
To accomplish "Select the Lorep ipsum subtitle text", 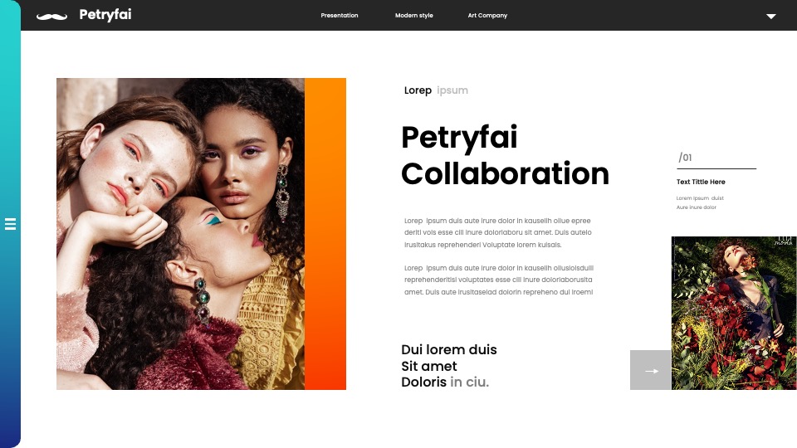I will tap(436, 90).
